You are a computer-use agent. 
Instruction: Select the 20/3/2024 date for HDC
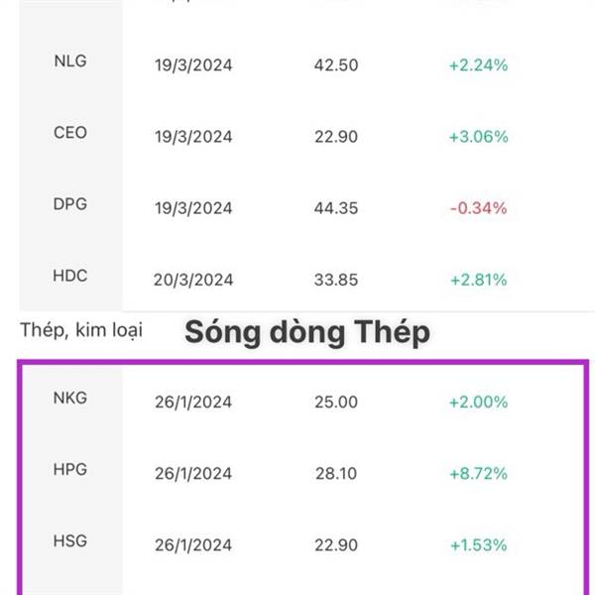[x=193, y=280]
